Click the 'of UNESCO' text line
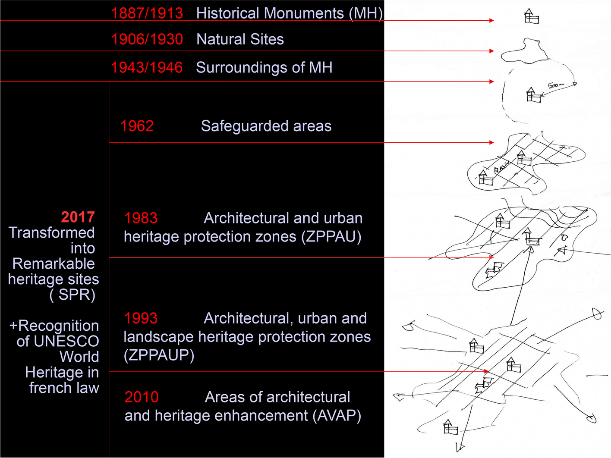Screen dimensions: 611x458 58,341
